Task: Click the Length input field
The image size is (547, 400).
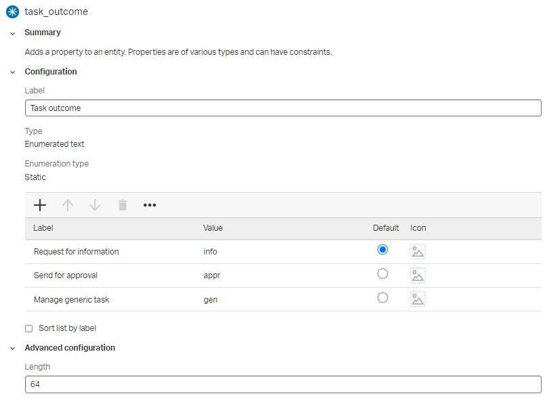Action: (283, 384)
